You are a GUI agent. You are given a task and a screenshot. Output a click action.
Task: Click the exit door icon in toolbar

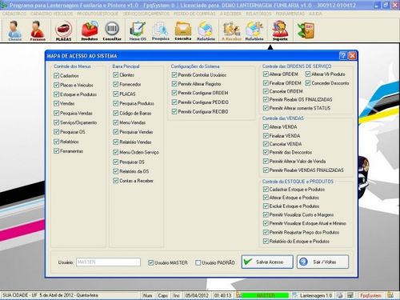coord(306,30)
